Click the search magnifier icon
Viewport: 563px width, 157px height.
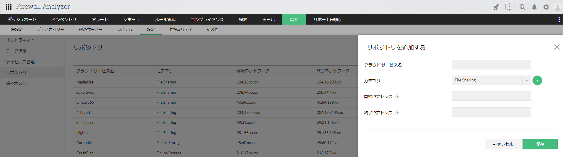click(x=522, y=7)
